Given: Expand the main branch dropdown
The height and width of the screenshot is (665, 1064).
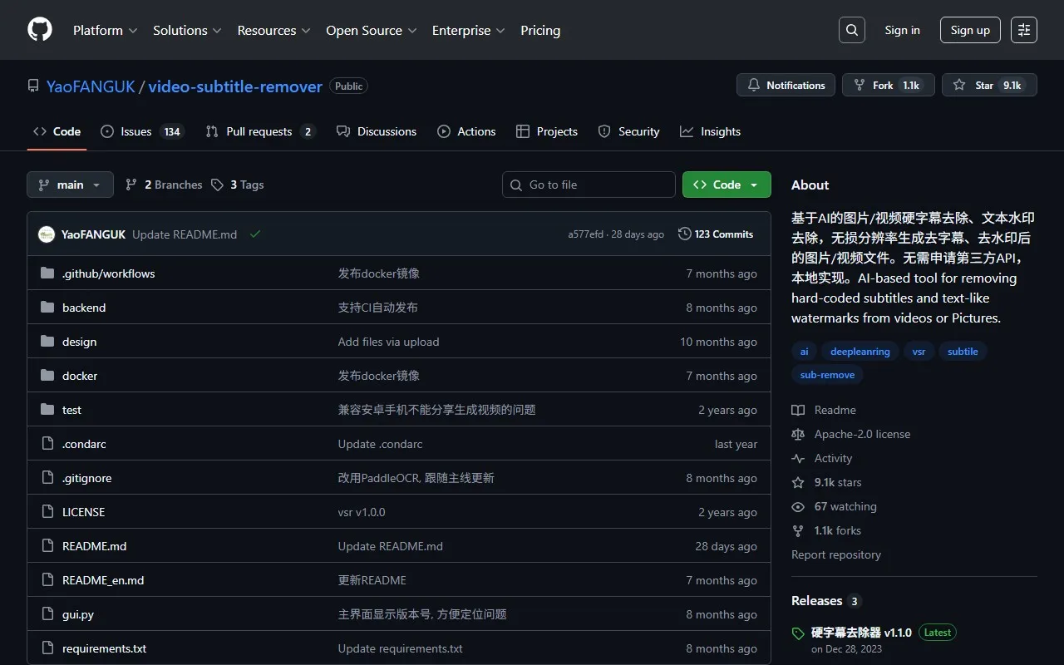Looking at the screenshot, I should [70, 185].
